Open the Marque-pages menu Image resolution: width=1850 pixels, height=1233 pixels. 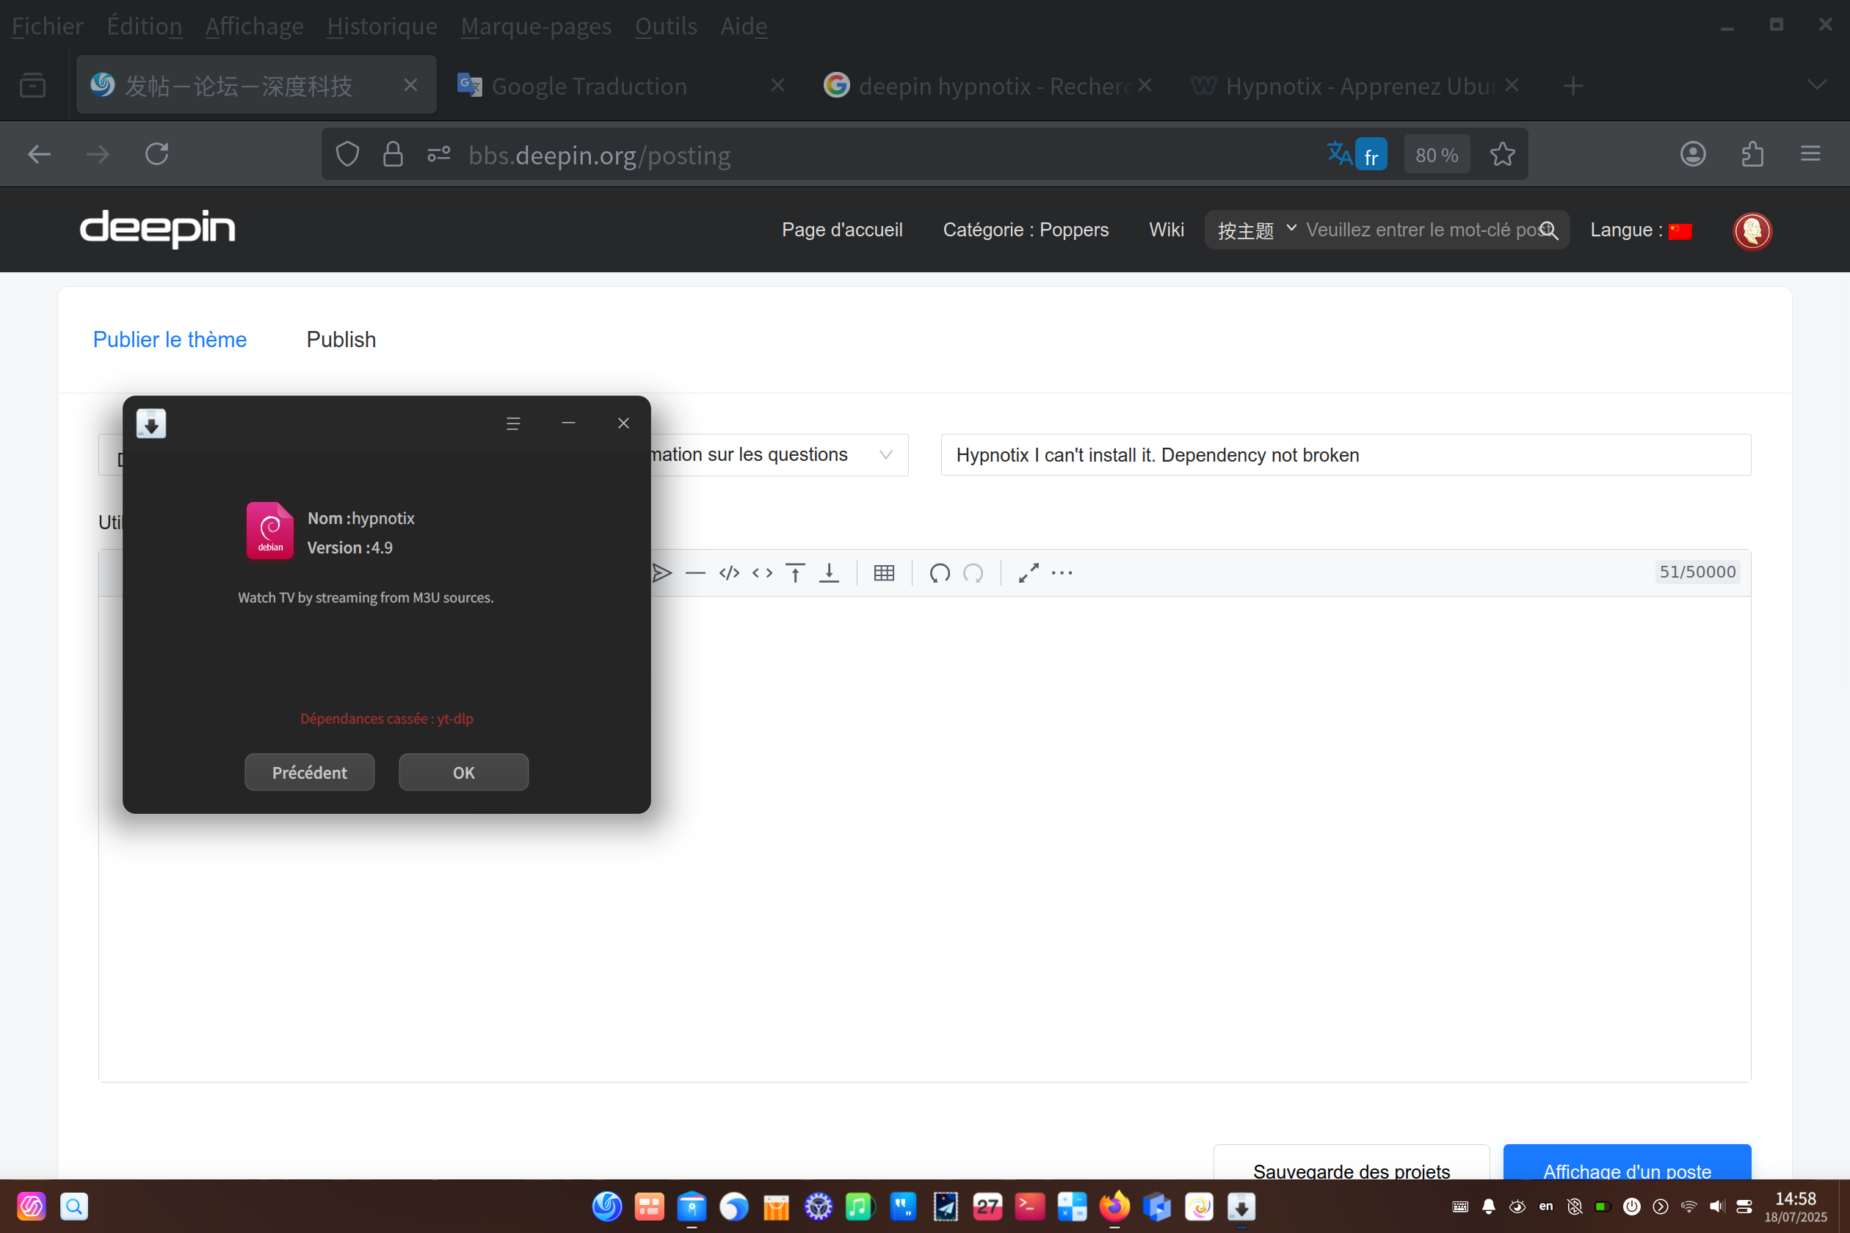536,26
